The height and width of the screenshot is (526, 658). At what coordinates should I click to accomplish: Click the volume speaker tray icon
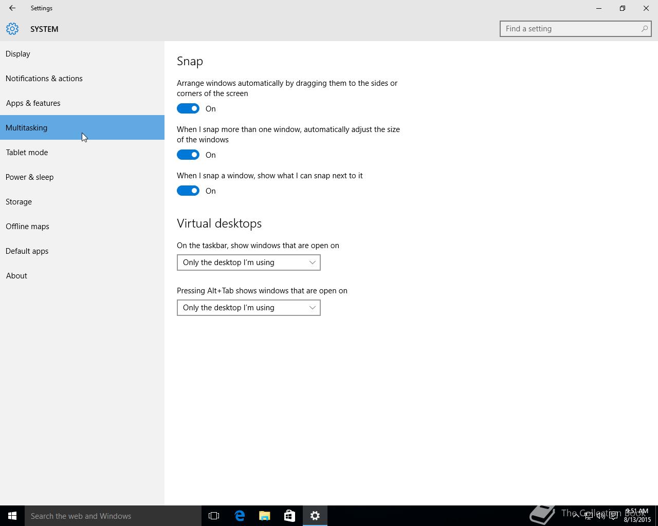(x=601, y=516)
